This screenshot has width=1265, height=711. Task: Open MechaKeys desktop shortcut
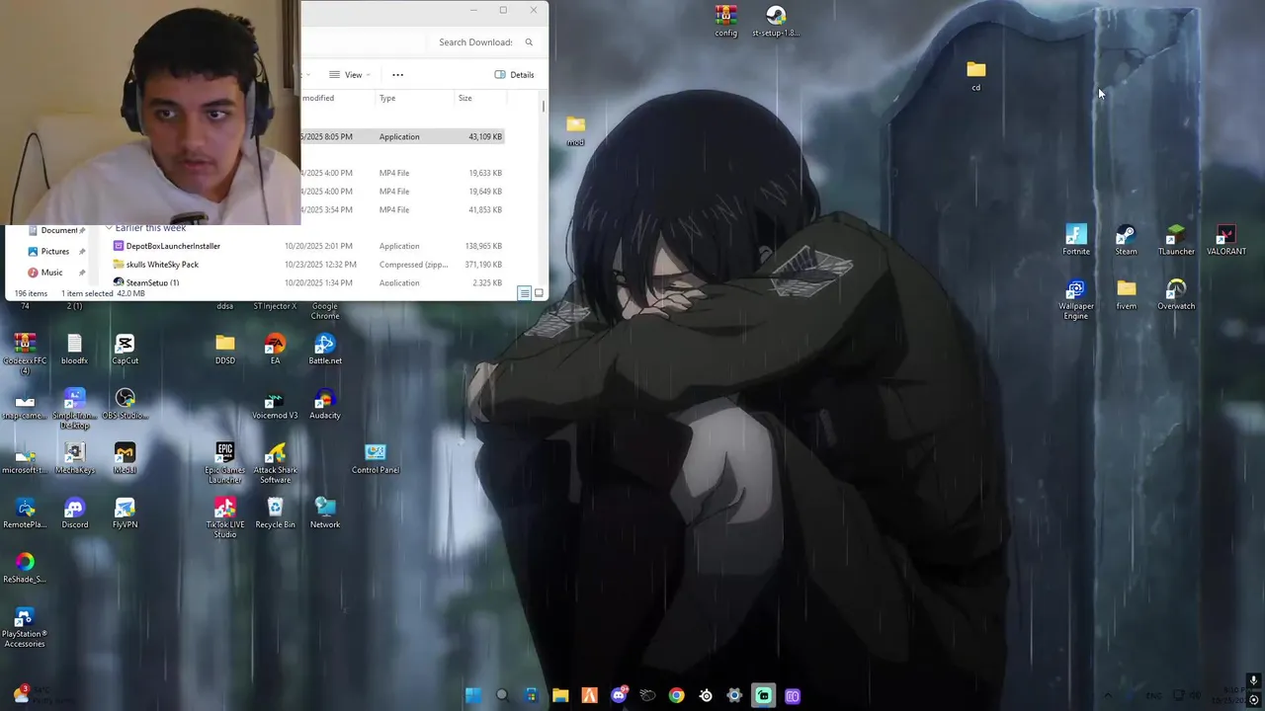pos(74,458)
